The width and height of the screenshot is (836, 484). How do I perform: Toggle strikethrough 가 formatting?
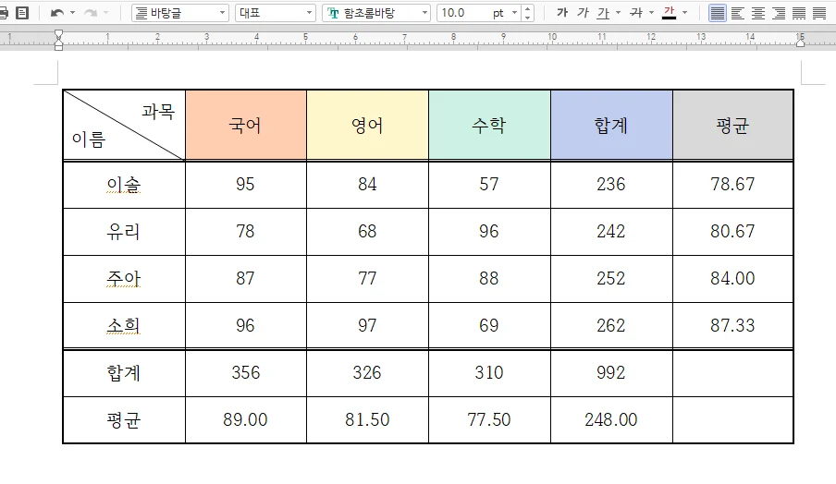636,13
